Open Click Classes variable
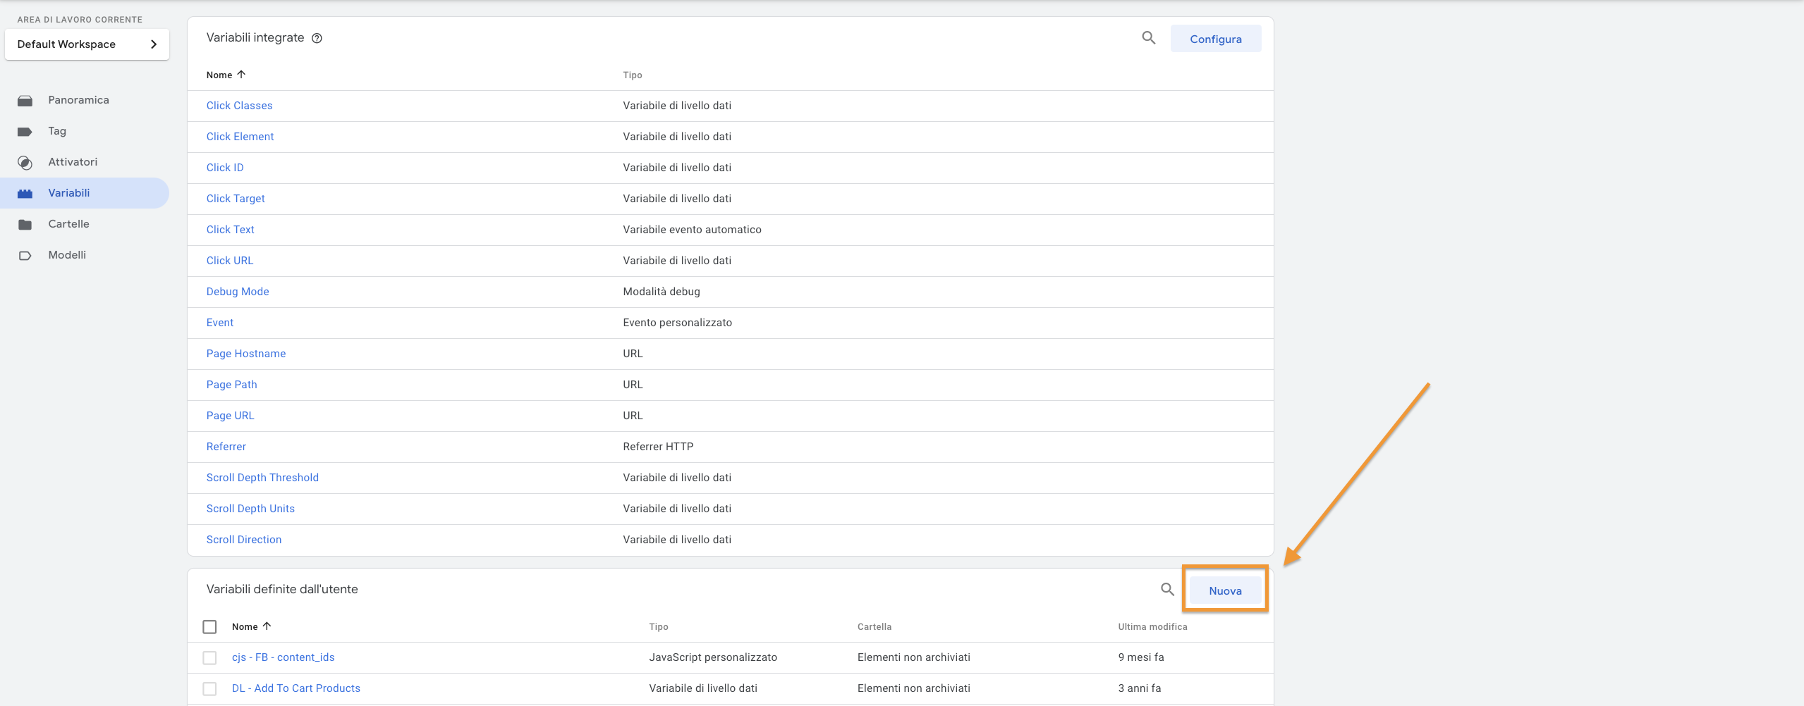Viewport: 1804px width, 706px height. click(x=240, y=106)
